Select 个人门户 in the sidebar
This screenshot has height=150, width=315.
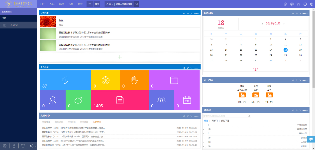[x=18, y=25]
